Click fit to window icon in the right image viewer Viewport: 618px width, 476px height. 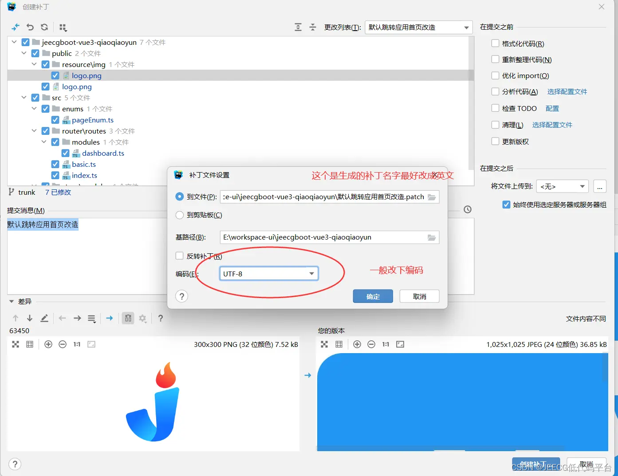point(400,344)
